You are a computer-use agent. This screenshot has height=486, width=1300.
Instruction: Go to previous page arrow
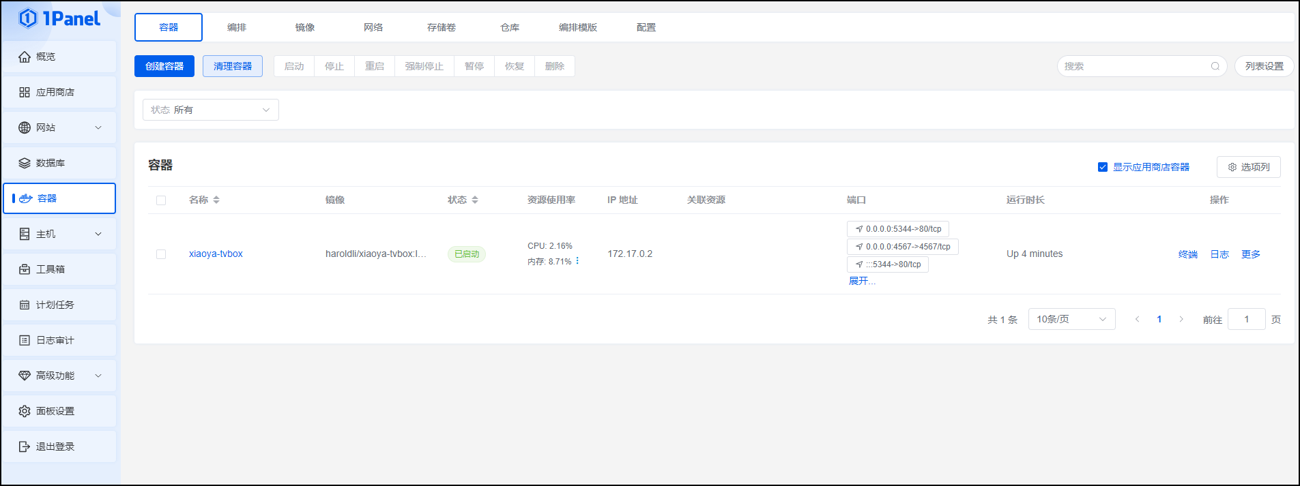(1137, 319)
